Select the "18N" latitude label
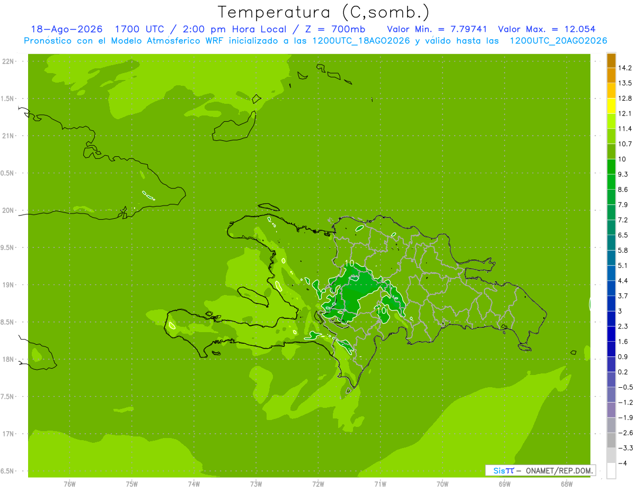This screenshot has width=636, height=491. click(9, 359)
